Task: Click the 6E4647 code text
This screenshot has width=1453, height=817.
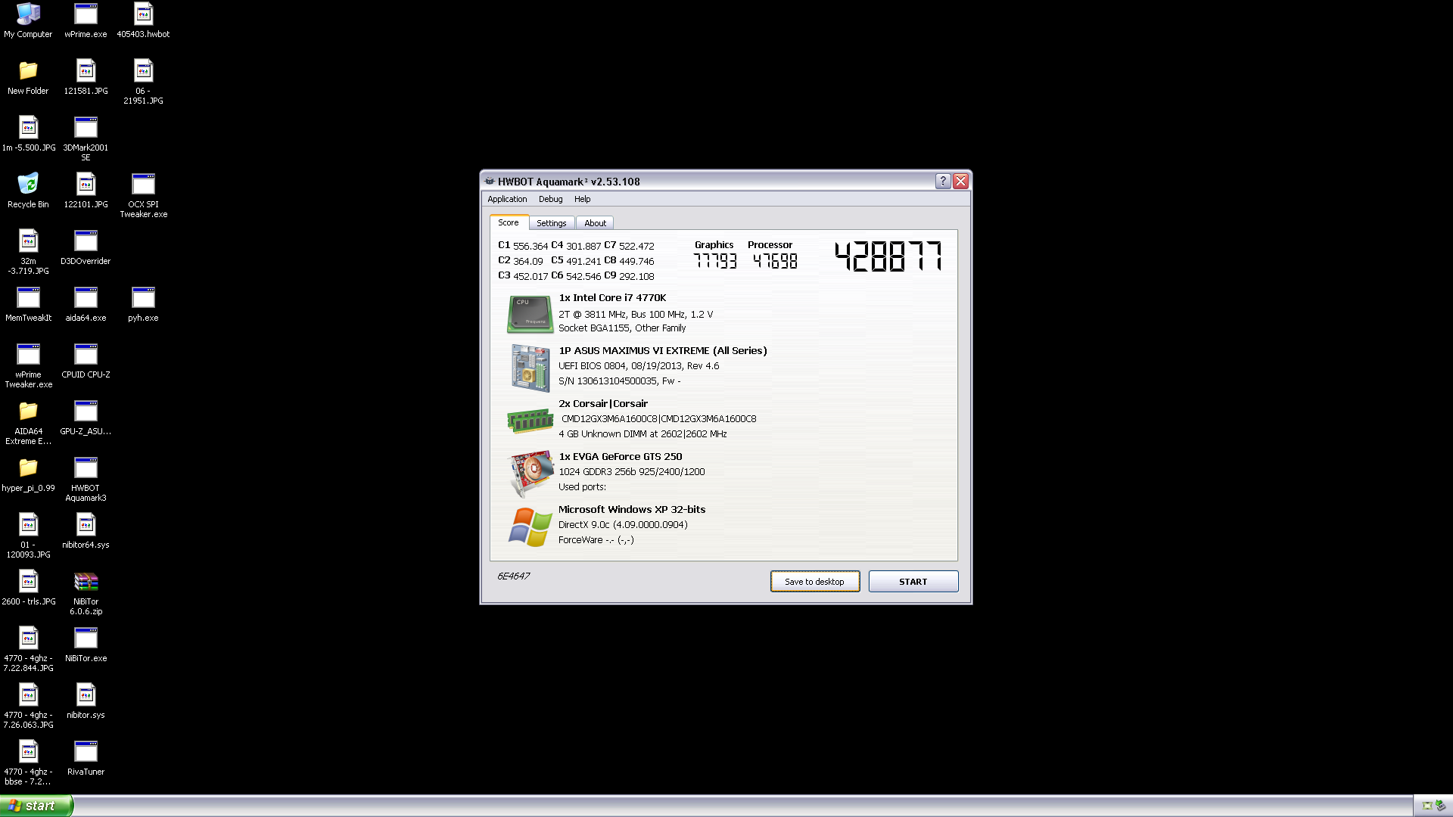Action: [x=513, y=576]
